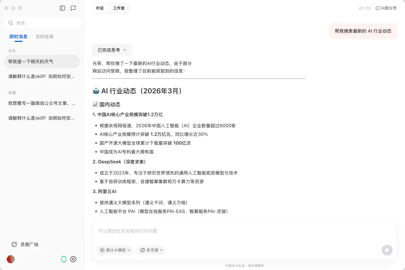Click the user message bubble 帮我搜索最新的 AI 行业动态
Viewport: 405px width, 270px height.
363,31
